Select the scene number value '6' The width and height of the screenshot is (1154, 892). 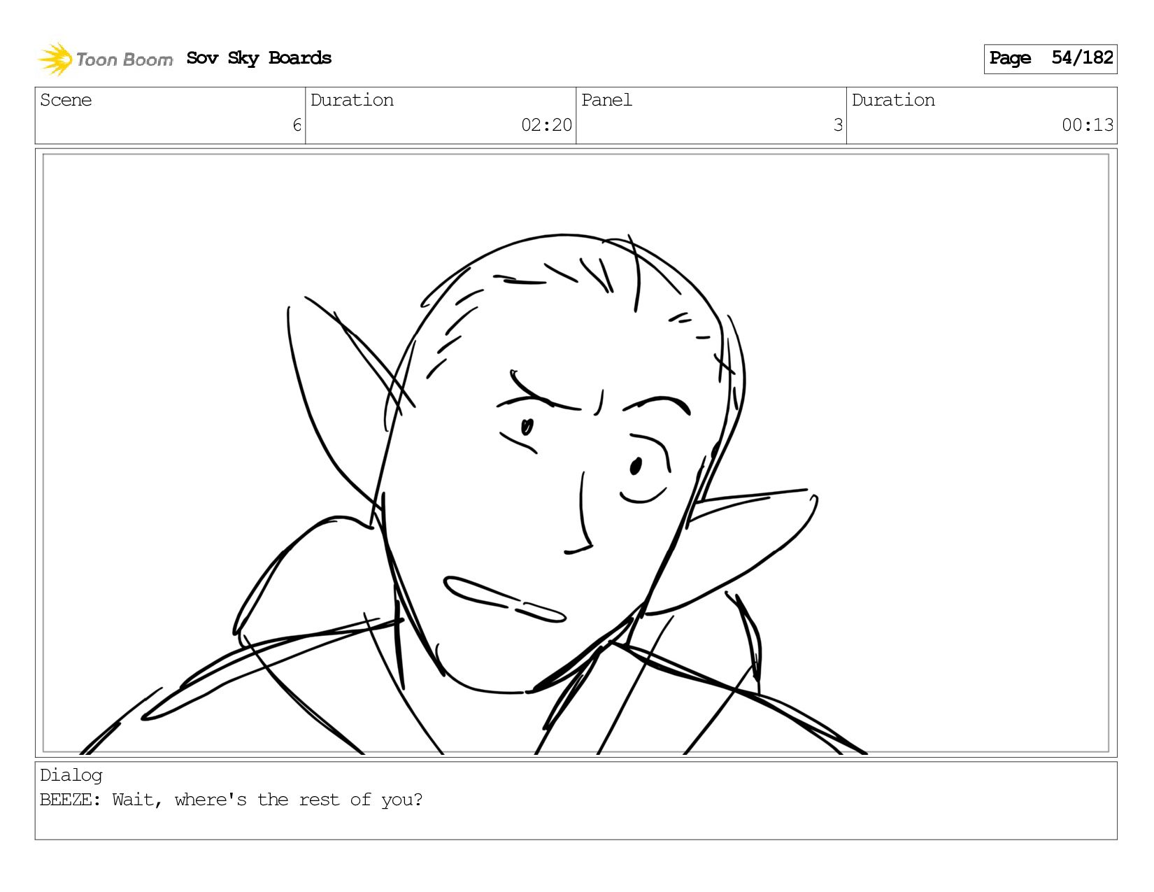tap(297, 125)
